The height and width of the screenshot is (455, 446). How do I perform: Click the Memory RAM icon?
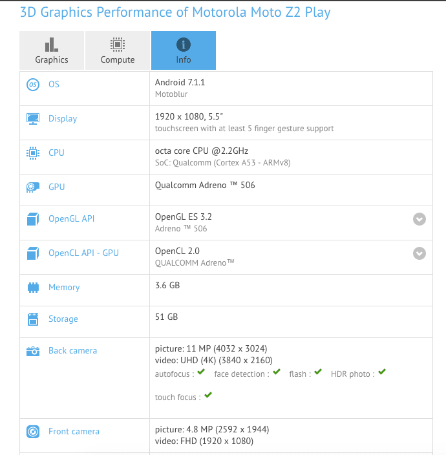[x=33, y=287]
